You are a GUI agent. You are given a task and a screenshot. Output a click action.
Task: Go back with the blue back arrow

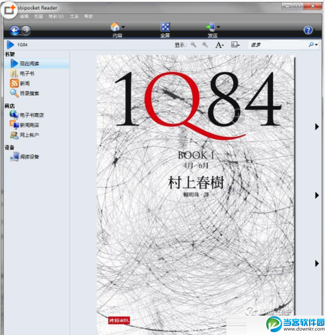click(15, 30)
